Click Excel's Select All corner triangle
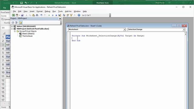 click(4, 33)
